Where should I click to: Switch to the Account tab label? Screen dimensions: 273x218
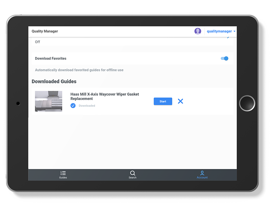[x=202, y=178]
